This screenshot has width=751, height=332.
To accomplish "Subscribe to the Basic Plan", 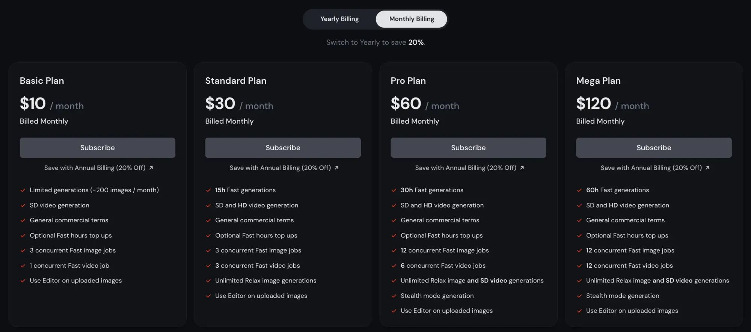I will (97, 148).
